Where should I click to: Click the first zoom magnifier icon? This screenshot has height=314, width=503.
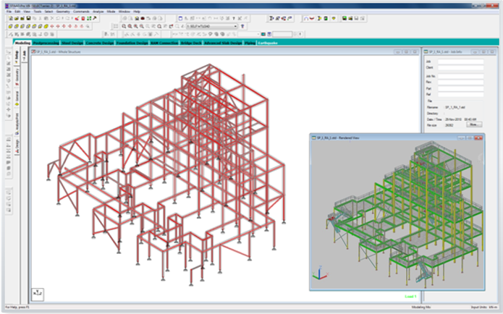pos(124,26)
